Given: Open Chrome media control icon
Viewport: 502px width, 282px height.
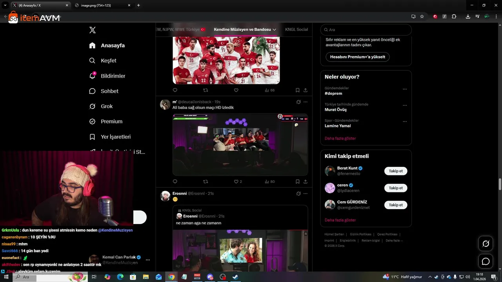Looking at the screenshot, I should pos(477,16).
